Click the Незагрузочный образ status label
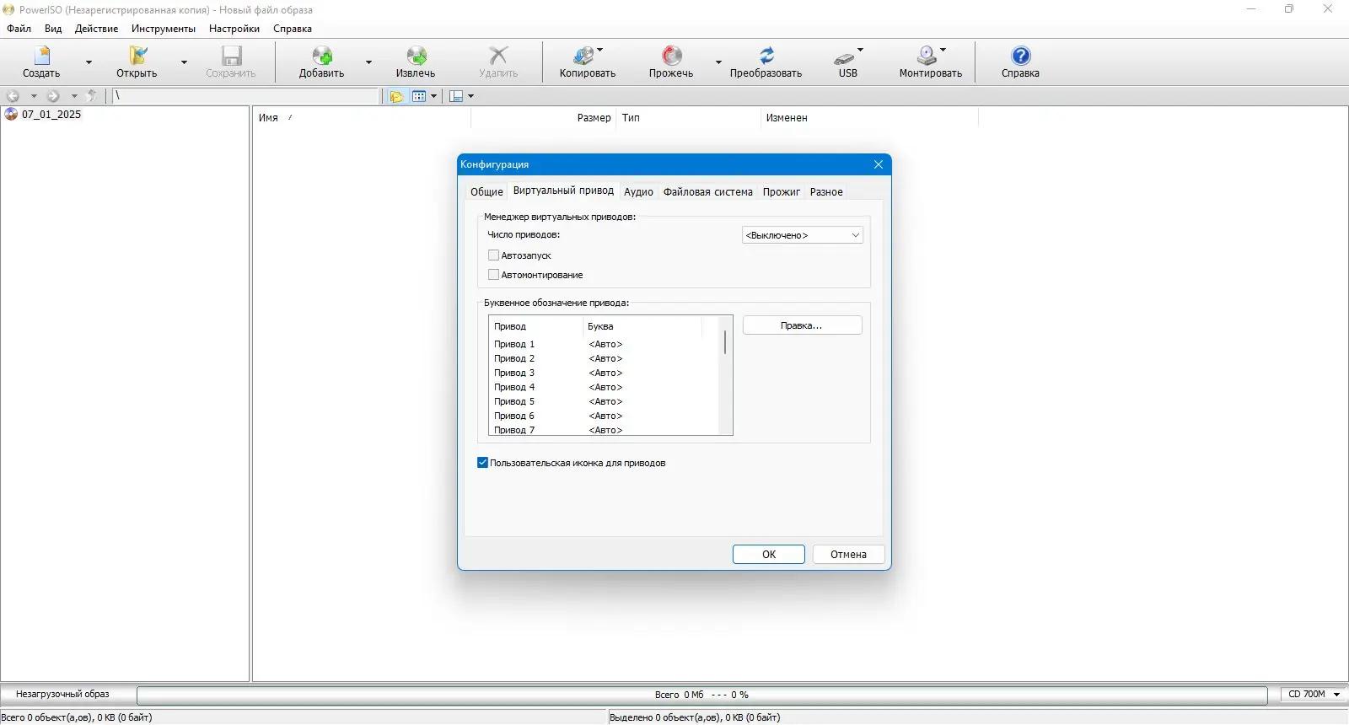The width and height of the screenshot is (1349, 725). (x=62, y=695)
